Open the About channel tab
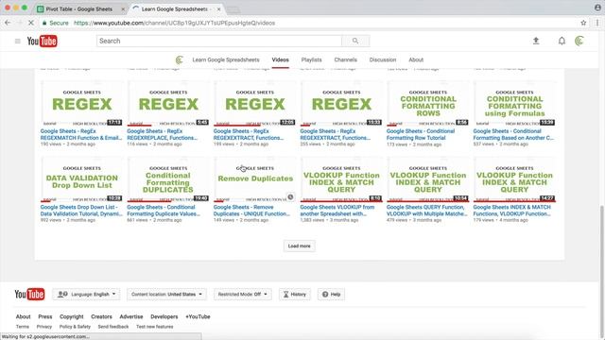 click(416, 59)
